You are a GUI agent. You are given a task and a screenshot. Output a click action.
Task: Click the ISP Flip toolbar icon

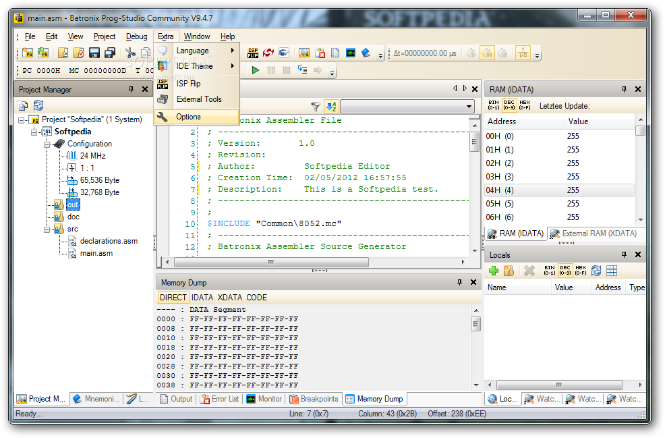[x=253, y=53]
